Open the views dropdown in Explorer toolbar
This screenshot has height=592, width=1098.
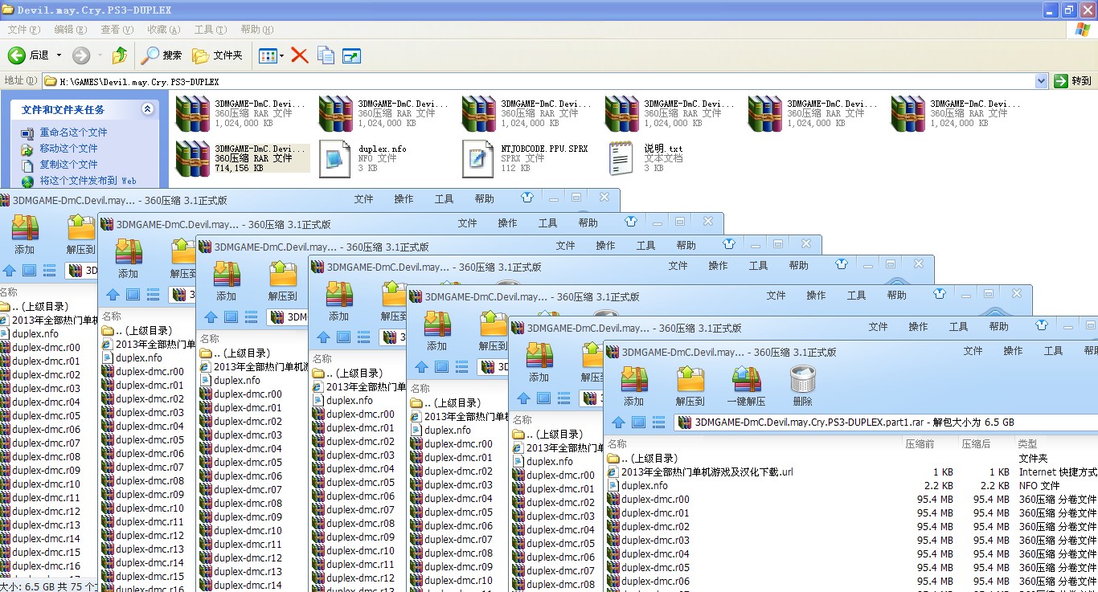pyautogui.click(x=281, y=55)
